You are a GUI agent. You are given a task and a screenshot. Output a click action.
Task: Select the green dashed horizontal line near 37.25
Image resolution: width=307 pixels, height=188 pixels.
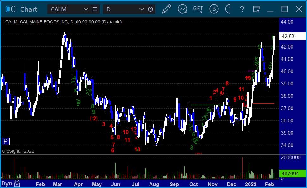207,105
